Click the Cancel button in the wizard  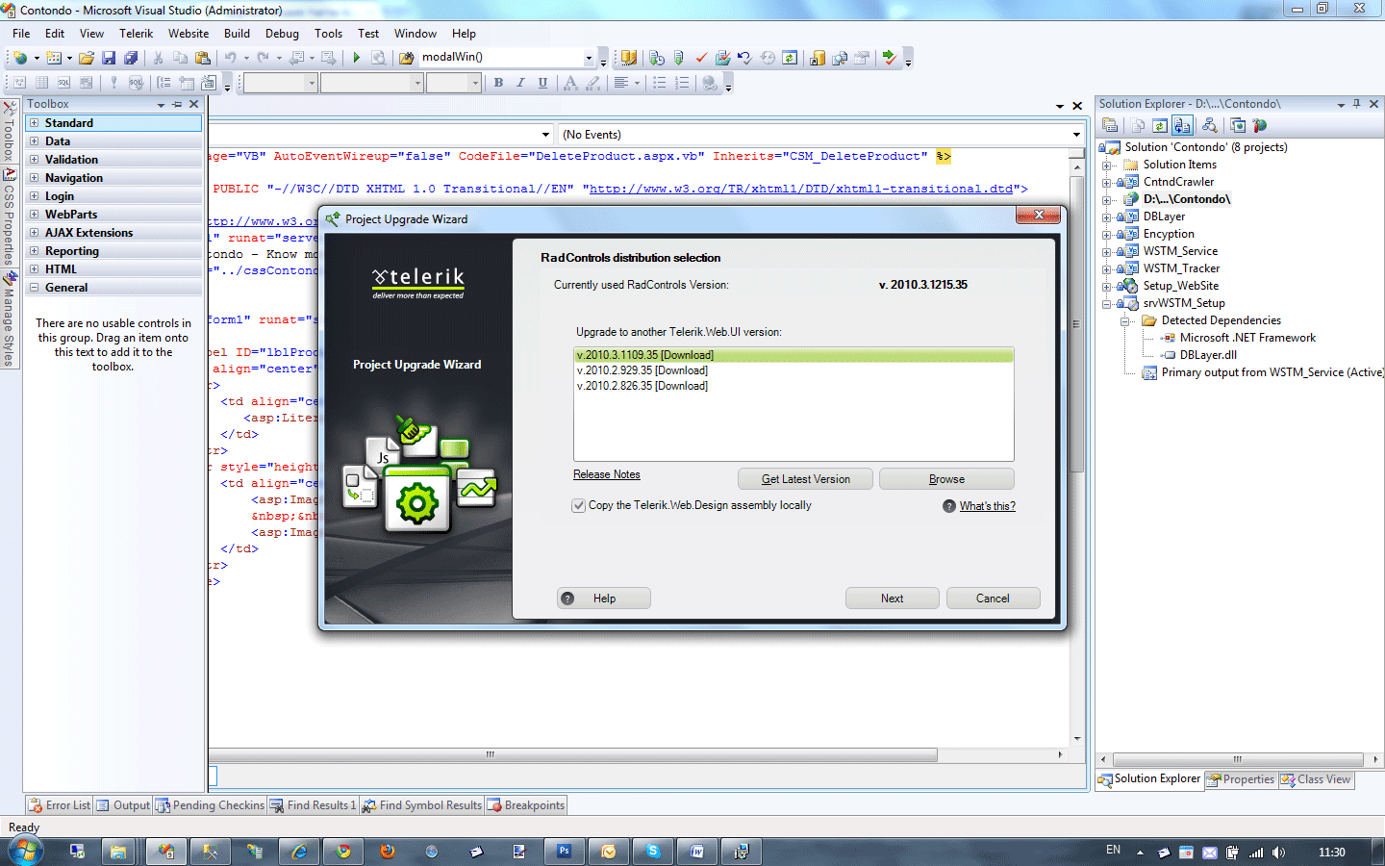[994, 599]
